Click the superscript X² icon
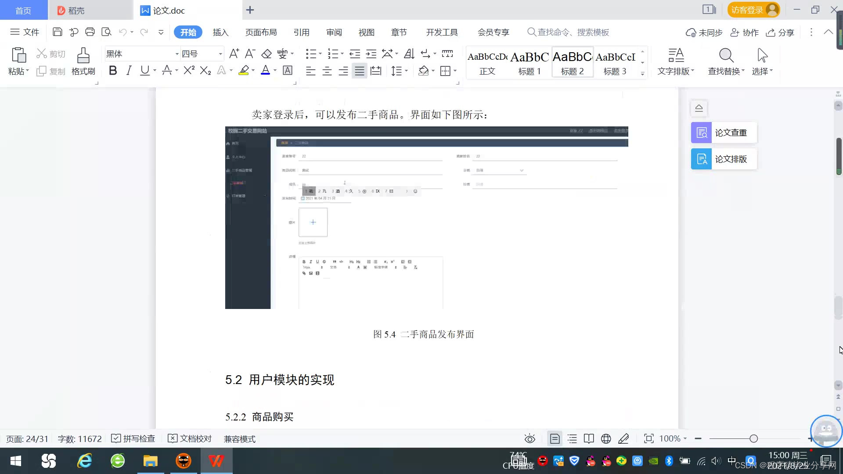 (x=189, y=71)
